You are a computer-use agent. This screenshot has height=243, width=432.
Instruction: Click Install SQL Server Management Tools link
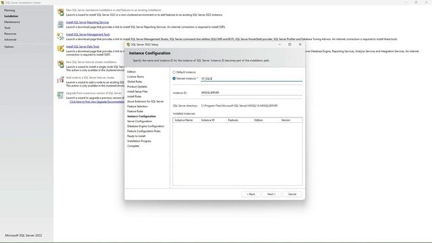click(88, 34)
